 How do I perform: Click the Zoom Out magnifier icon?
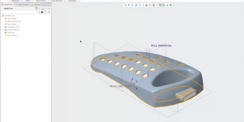(x=132, y=5)
